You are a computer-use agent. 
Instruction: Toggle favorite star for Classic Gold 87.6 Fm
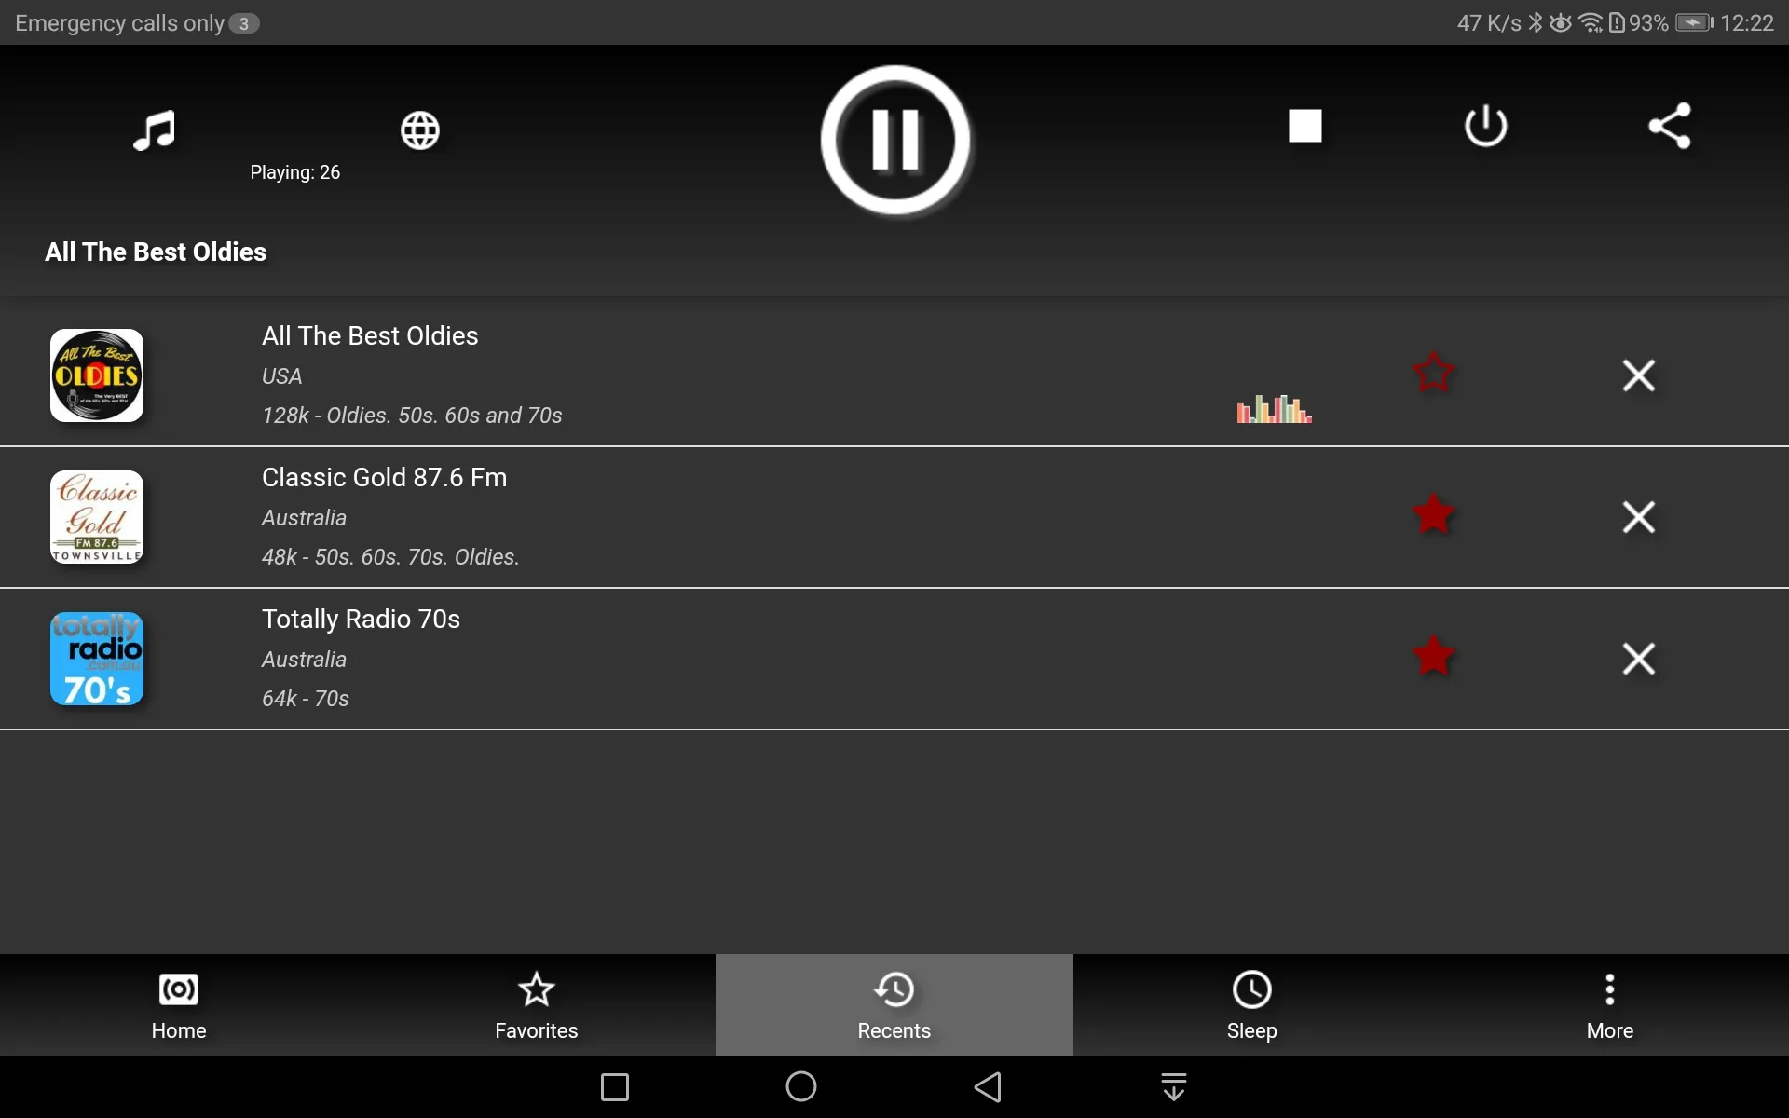tap(1432, 515)
